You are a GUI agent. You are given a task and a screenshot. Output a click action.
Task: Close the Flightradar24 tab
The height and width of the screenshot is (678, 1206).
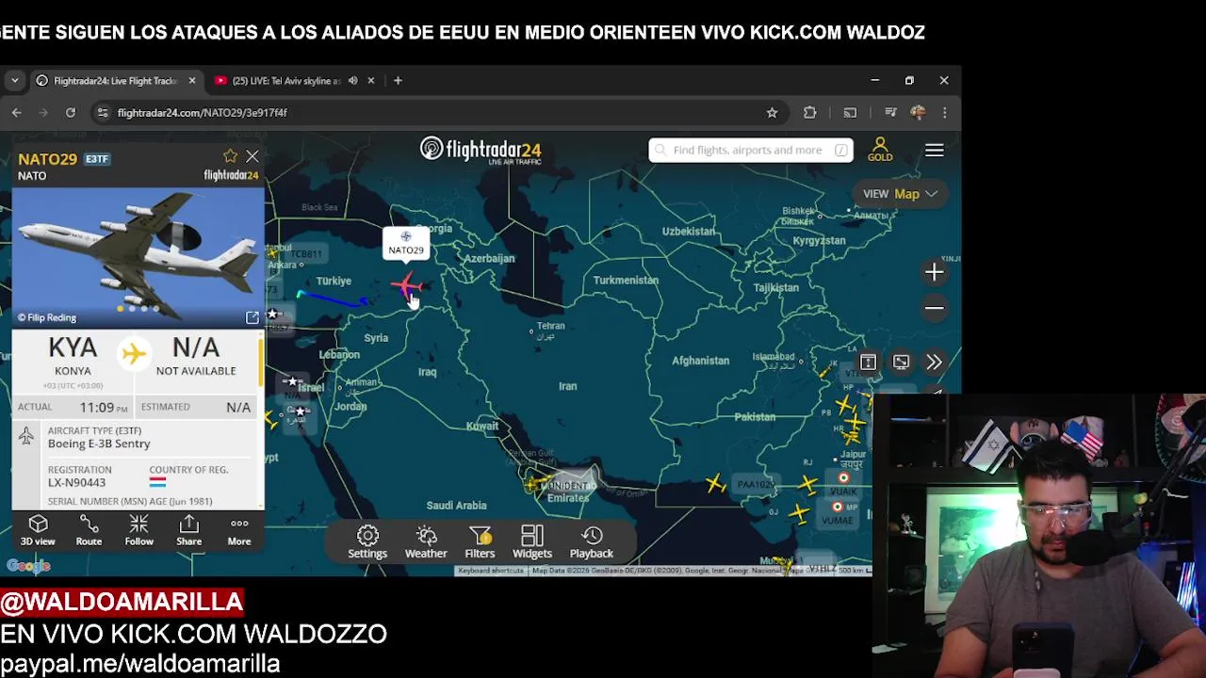coord(192,81)
